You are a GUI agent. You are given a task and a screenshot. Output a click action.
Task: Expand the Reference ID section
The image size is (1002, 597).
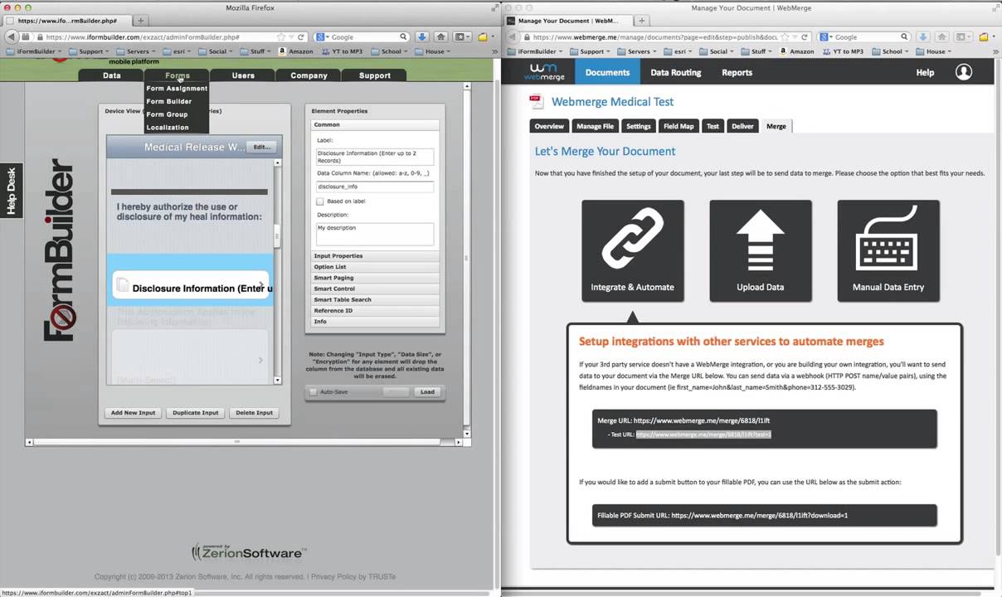[x=375, y=310]
